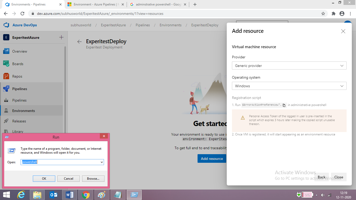The image size is (356, 200).
Task: Reload the page
Action: click(22, 14)
